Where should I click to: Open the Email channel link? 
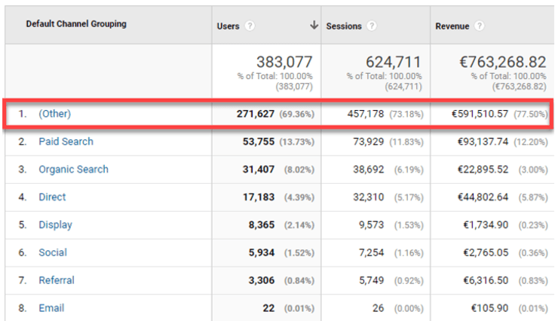51,308
